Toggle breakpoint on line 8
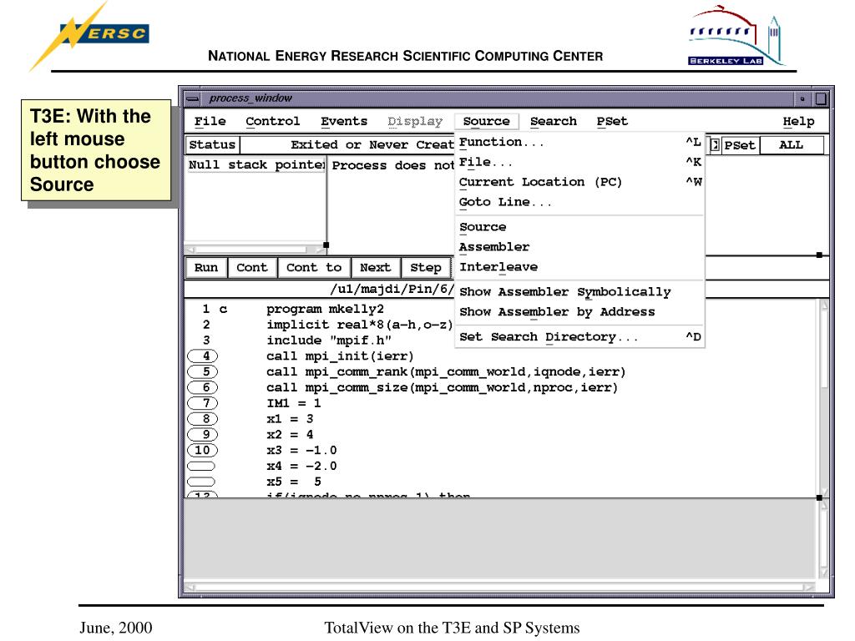The image size is (855, 641). (202, 419)
